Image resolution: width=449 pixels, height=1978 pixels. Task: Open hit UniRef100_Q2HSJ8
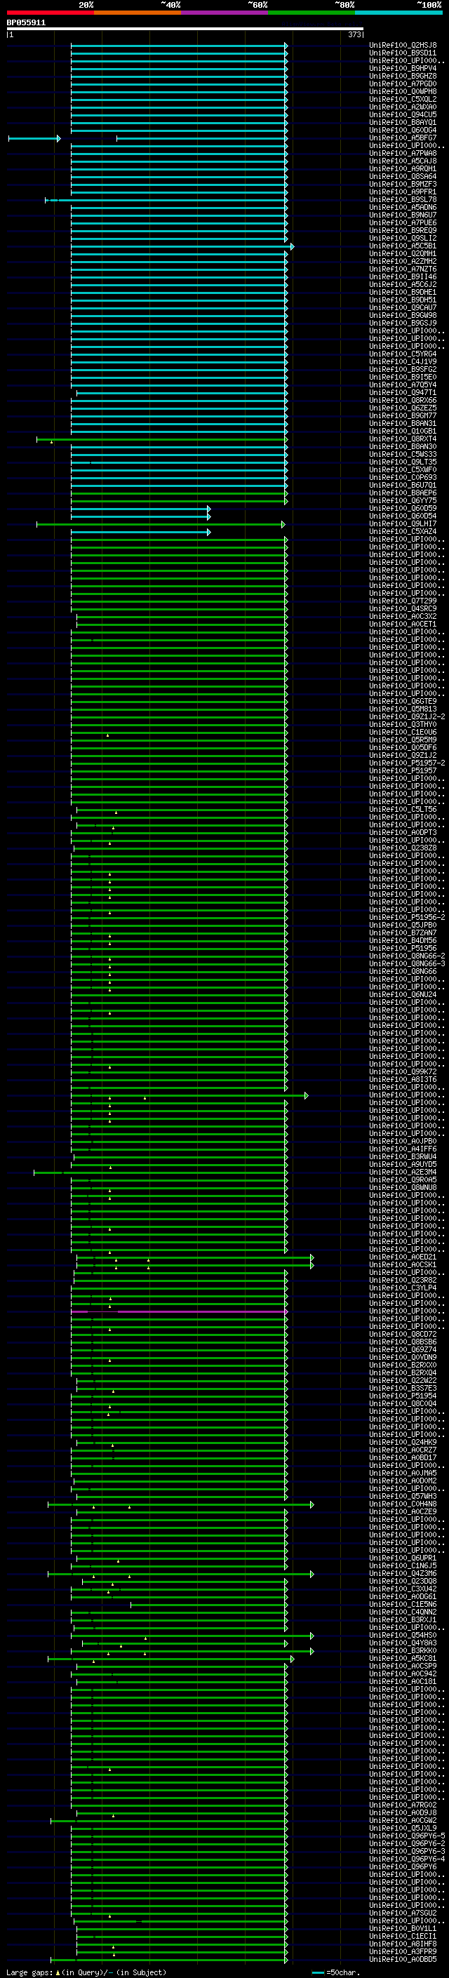point(403,46)
